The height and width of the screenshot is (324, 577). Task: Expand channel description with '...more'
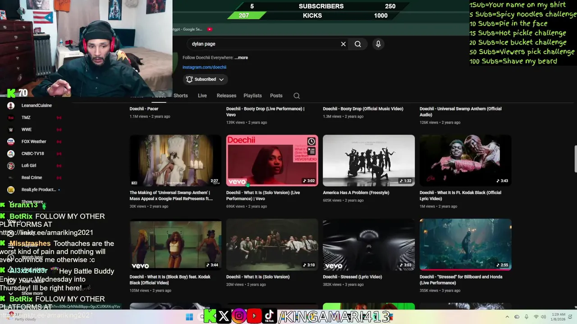pyautogui.click(x=241, y=58)
